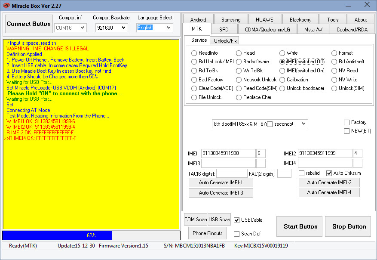Click Auto Cenerate IMEI-4 button
The width and height of the screenshot is (377, 260).
tap(329, 192)
